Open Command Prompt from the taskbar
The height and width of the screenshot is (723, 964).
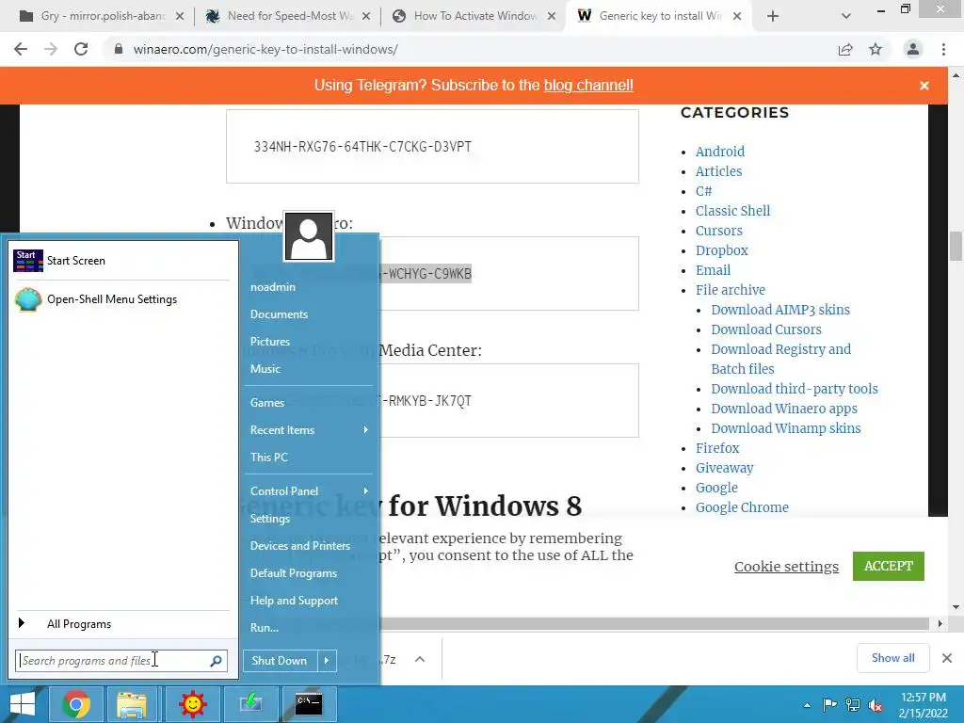(x=309, y=704)
